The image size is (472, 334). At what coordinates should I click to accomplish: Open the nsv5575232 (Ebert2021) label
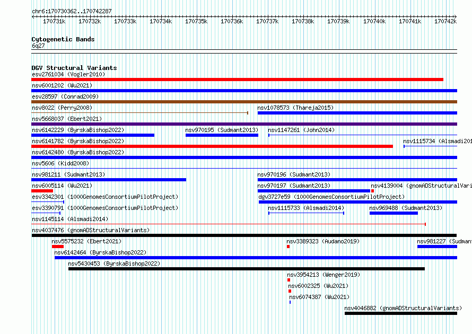tap(86, 241)
